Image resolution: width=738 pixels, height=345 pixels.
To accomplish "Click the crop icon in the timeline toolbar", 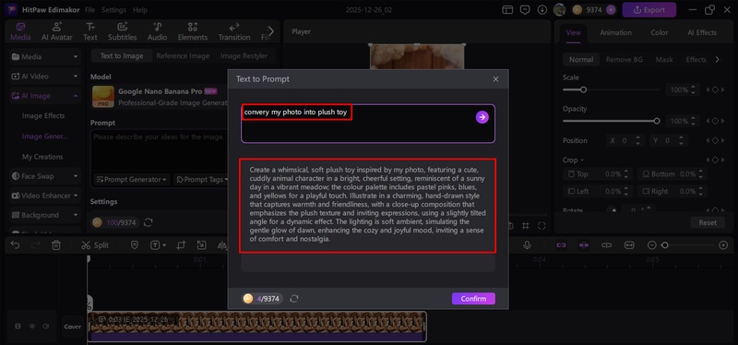I will (x=181, y=245).
